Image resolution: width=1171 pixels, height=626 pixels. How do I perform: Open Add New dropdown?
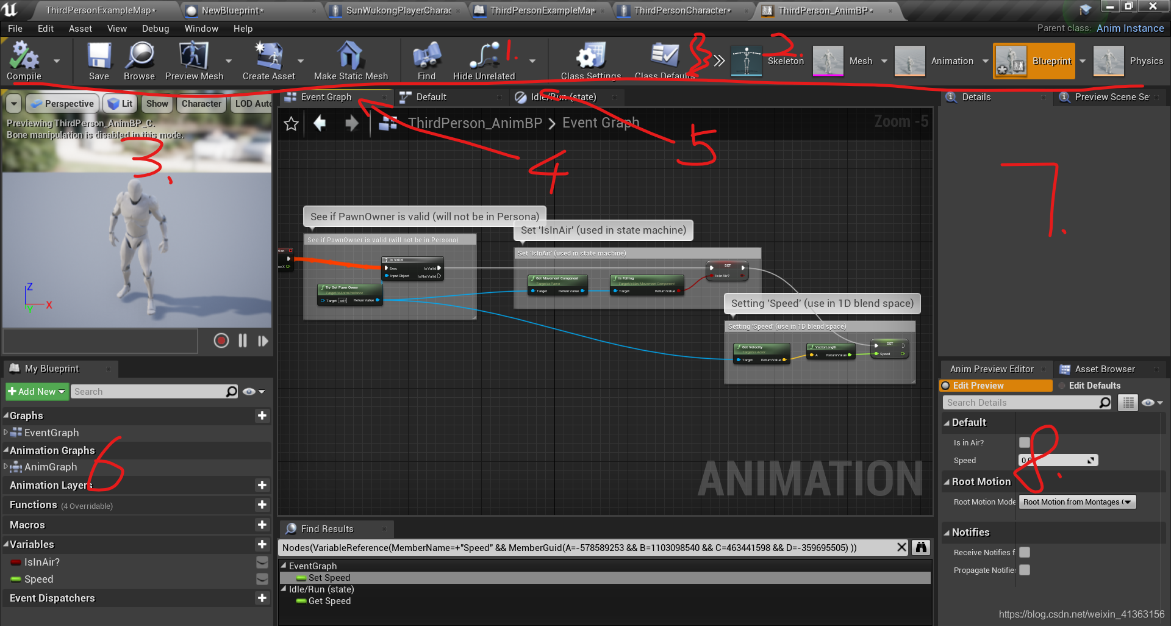pos(37,392)
